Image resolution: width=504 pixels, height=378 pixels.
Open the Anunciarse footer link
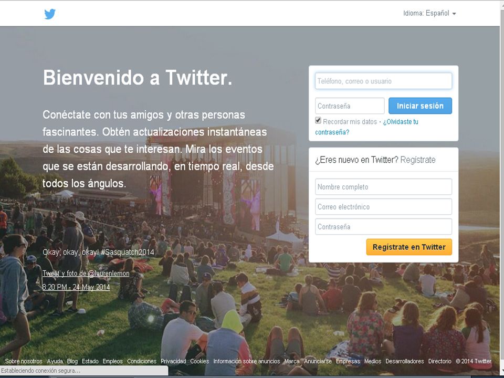coord(318,361)
